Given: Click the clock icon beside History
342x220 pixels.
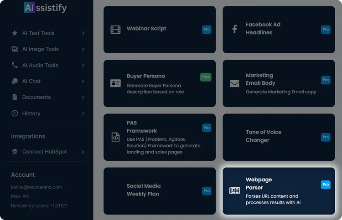Looking at the screenshot, I should [x=15, y=113].
